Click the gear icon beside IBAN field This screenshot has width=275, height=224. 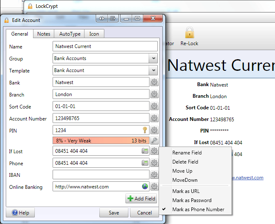[154, 175]
